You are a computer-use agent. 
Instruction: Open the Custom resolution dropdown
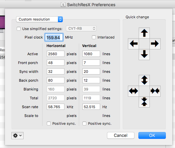tap(39, 19)
